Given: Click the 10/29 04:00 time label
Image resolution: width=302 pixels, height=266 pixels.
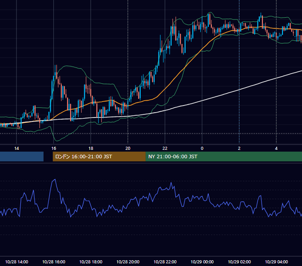Looking at the screenshot, I should pyautogui.click(x=276, y=262).
